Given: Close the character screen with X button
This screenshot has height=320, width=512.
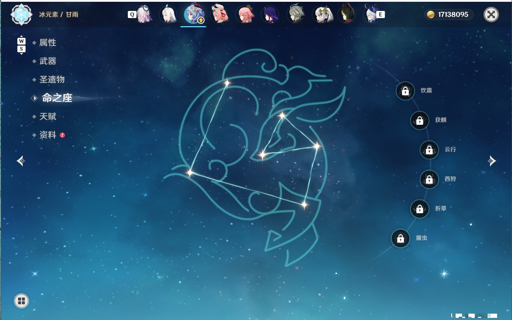Looking at the screenshot, I should [491, 14].
